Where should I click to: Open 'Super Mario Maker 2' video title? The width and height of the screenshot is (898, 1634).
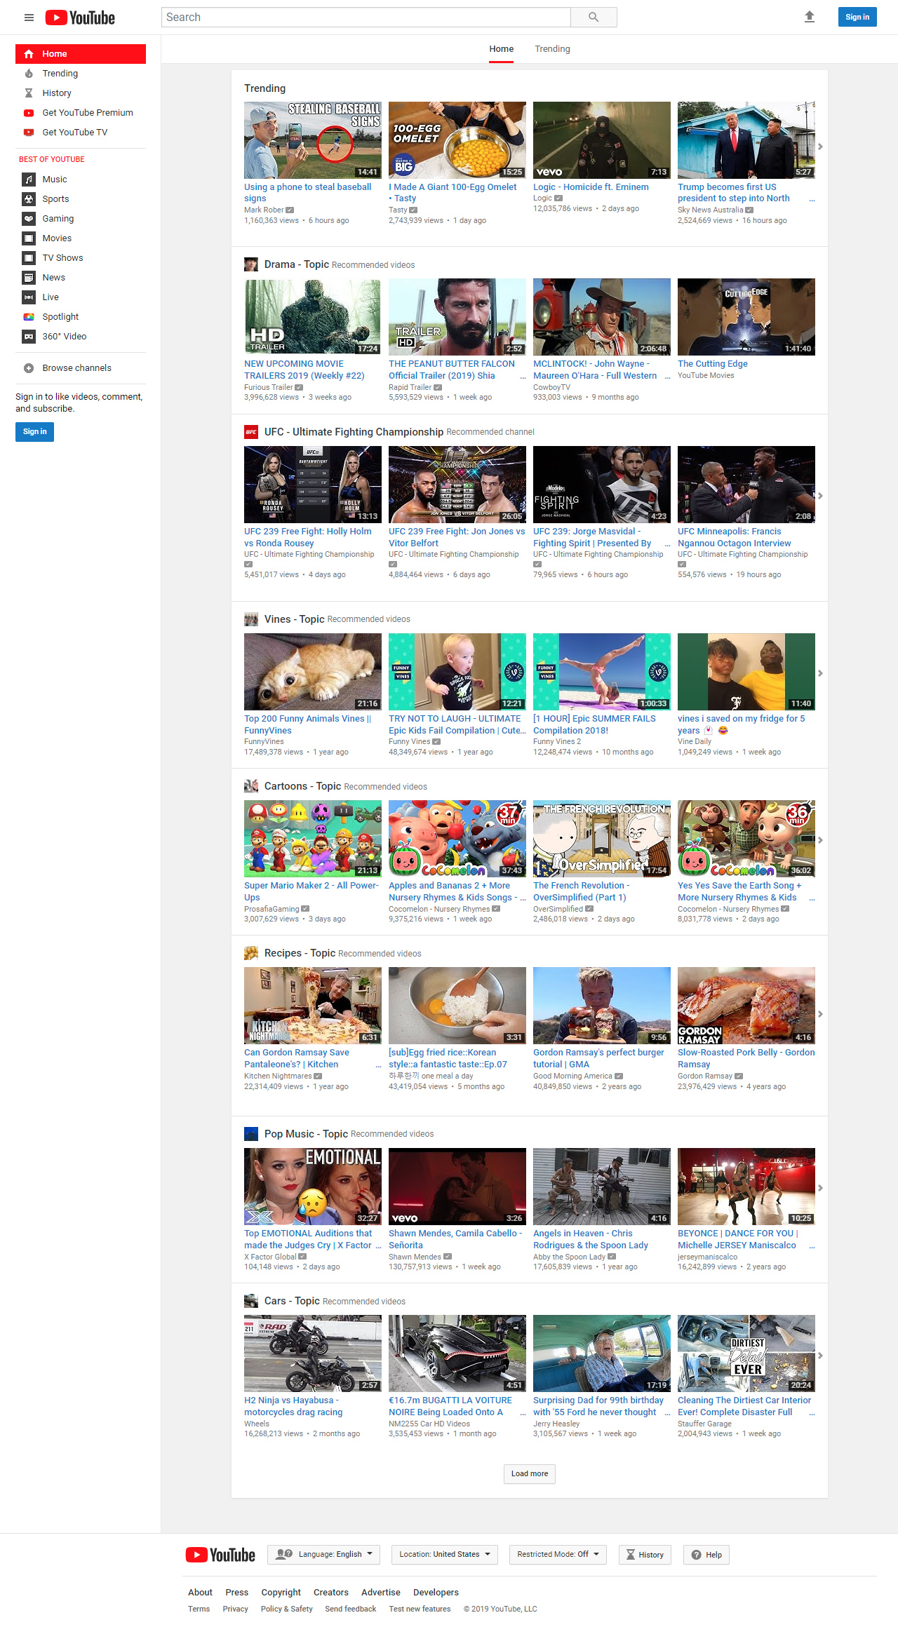point(311,891)
